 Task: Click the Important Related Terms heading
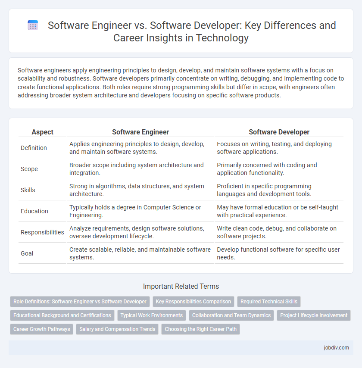pos(181,286)
